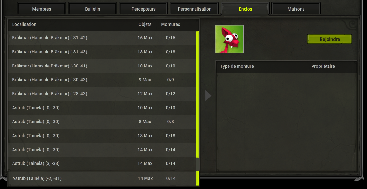Click the Montures column header
367x189 pixels.
coord(171,24)
